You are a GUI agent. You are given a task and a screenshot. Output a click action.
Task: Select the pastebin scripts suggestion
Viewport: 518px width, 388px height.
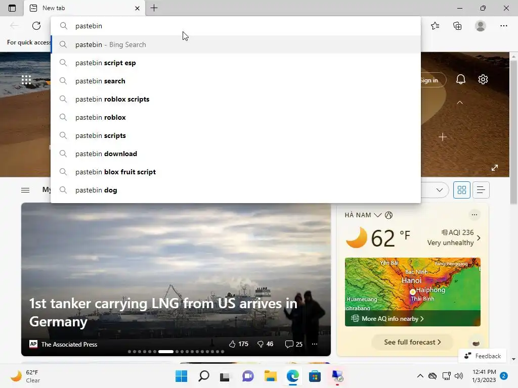pos(236,135)
